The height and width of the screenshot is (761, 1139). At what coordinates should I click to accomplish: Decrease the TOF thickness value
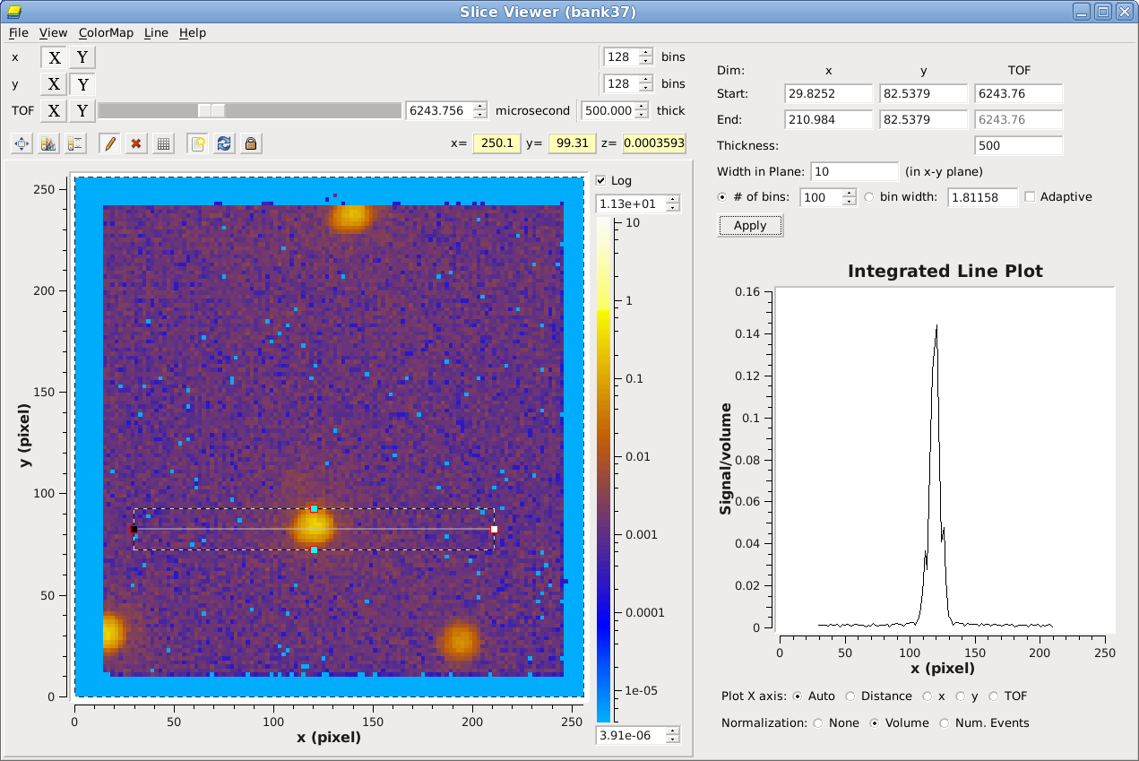point(642,115)
